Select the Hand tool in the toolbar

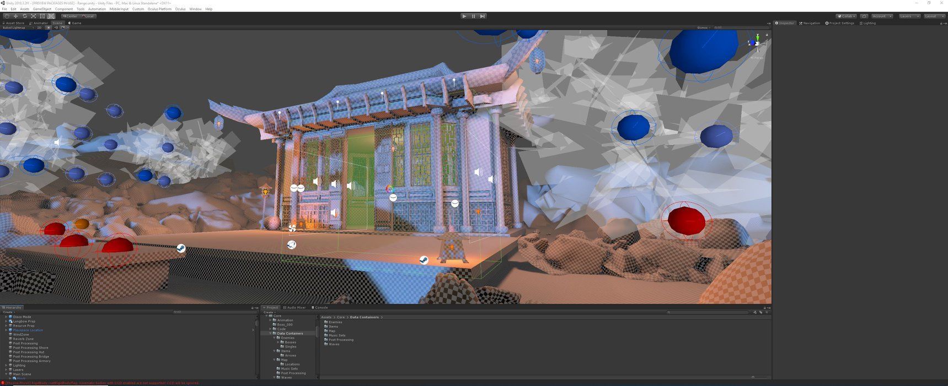(x=7, y=16)
